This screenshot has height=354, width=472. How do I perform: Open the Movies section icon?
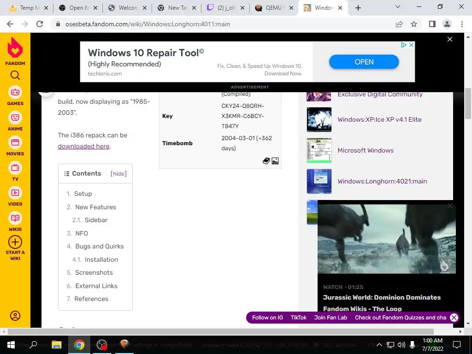tap(15, 143)
